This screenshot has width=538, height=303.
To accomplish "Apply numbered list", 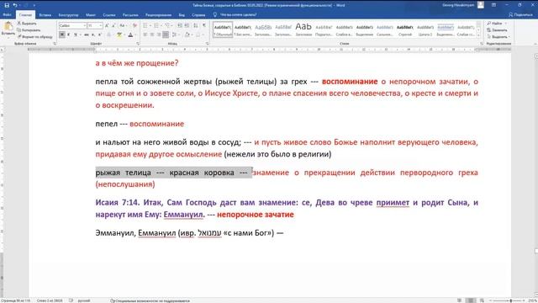I will point(157,25).
